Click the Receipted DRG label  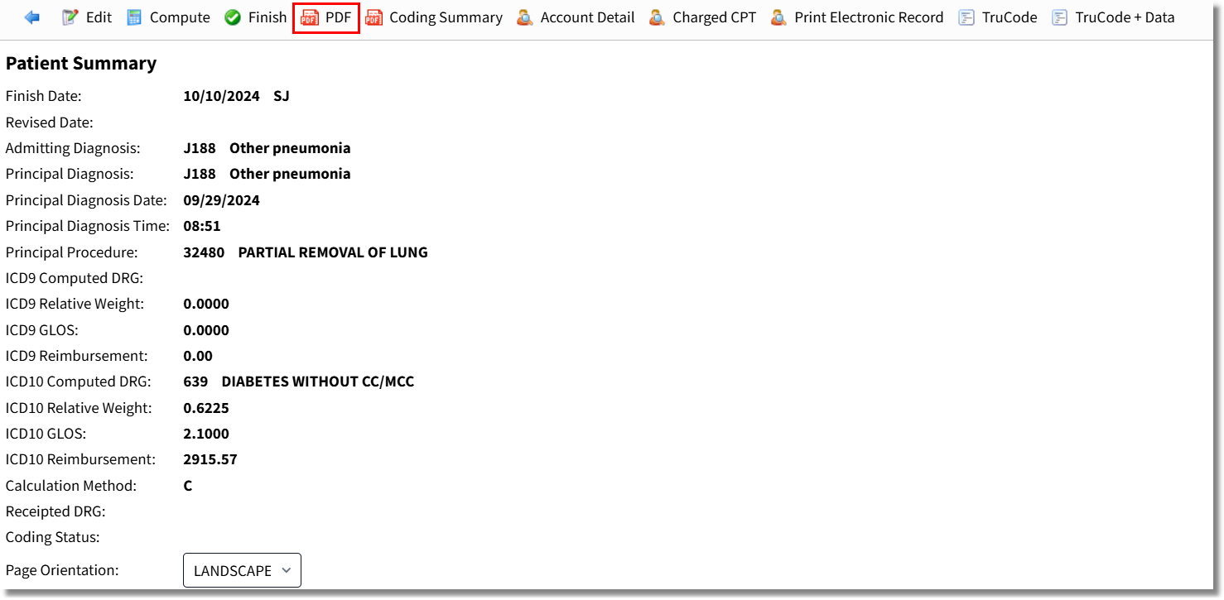point(55,511)
